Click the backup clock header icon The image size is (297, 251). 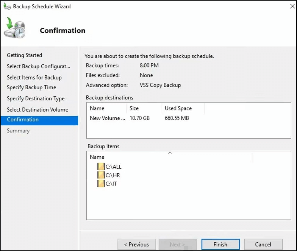(15, 28)
